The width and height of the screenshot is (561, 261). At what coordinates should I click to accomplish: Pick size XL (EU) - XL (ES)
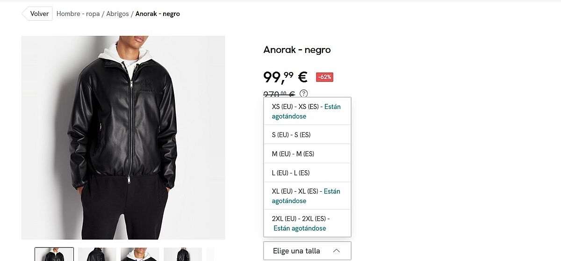point(307,196)
